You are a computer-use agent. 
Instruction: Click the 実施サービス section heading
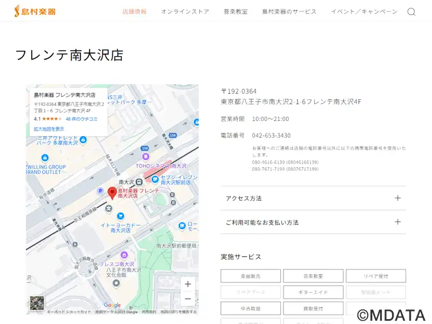click(x=241, y=257)
